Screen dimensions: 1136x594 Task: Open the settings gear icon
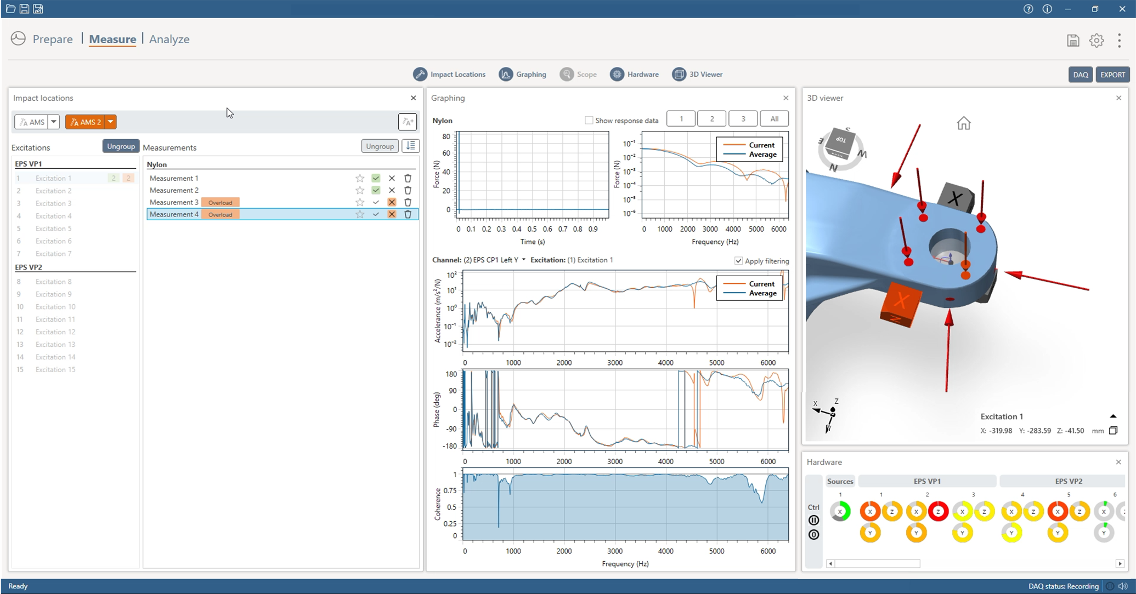pyautogui.click(x=1096, y=41)
